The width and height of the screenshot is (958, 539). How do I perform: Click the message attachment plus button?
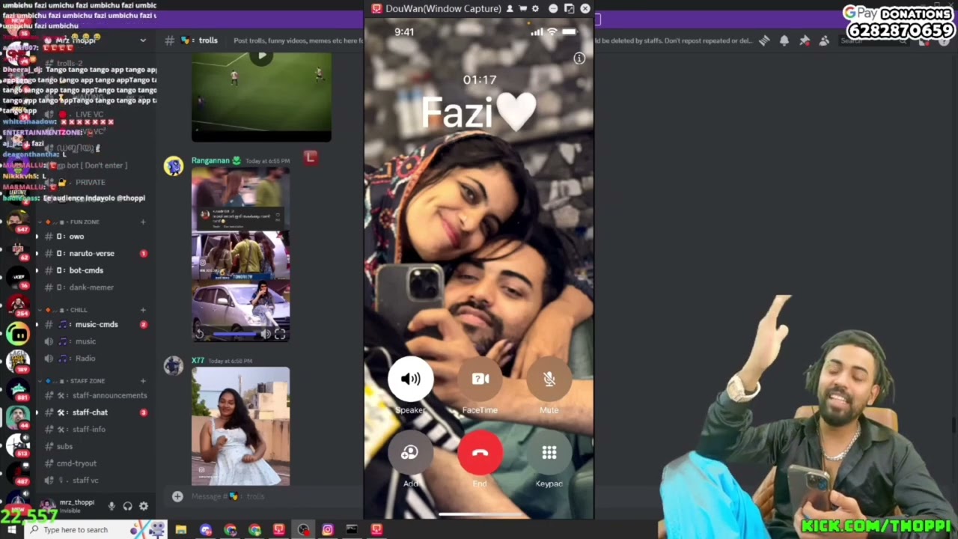(x=177, y=496)
